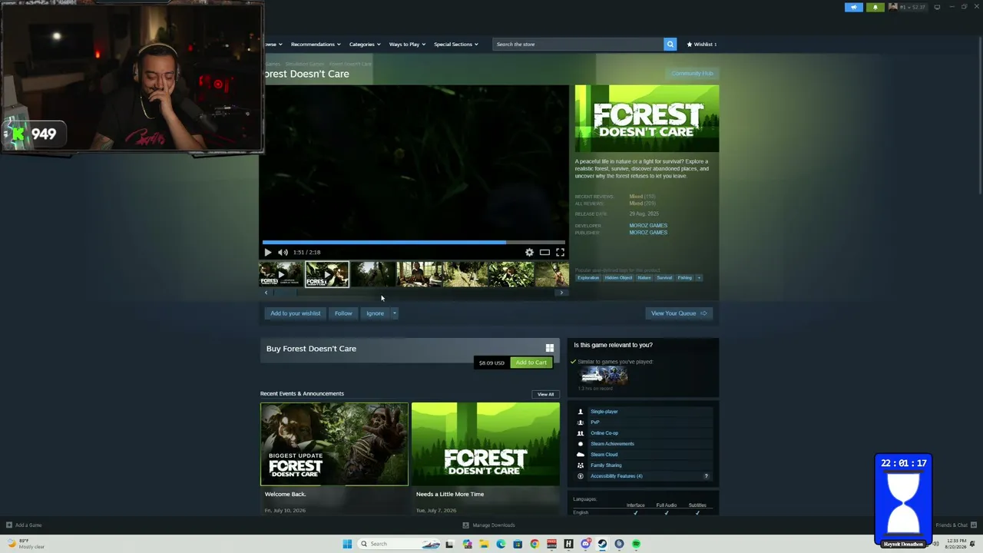
Task: Open Accessibility Features (4)
Action: tap(616, 476)
